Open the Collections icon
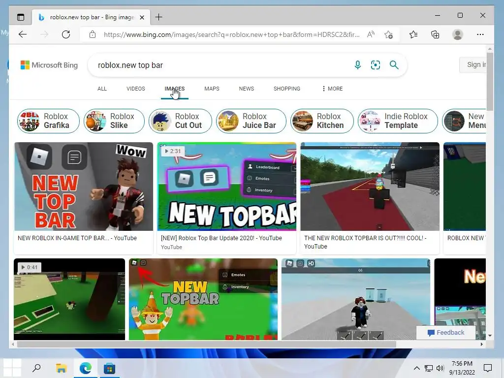The width and height of the screenshot is (504, 378). (x=435, y=34)
